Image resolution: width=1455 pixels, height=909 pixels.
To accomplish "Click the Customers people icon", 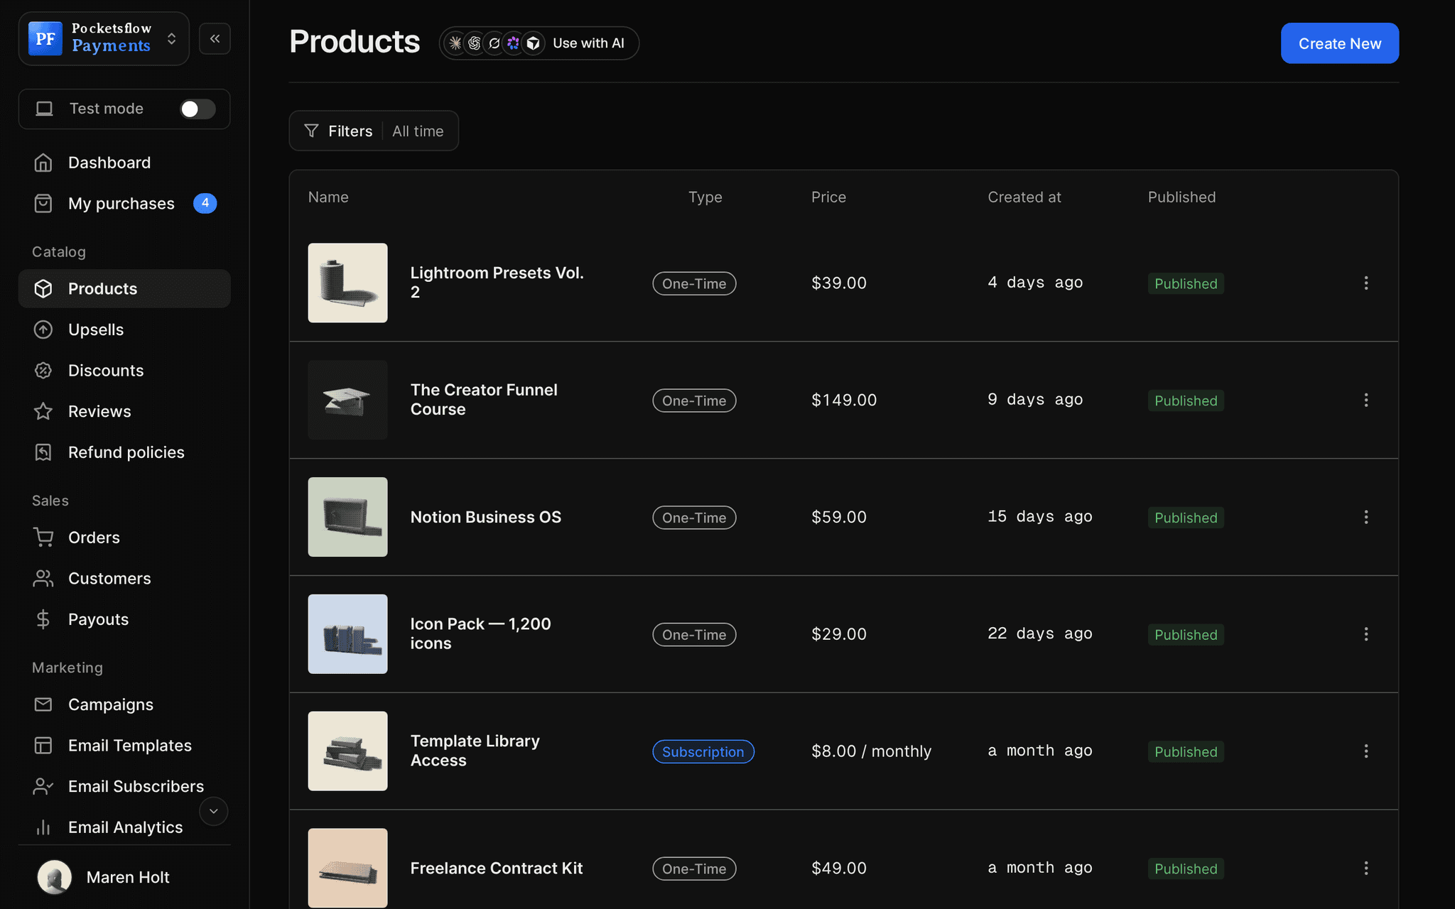I will click(x=43, y=579).
